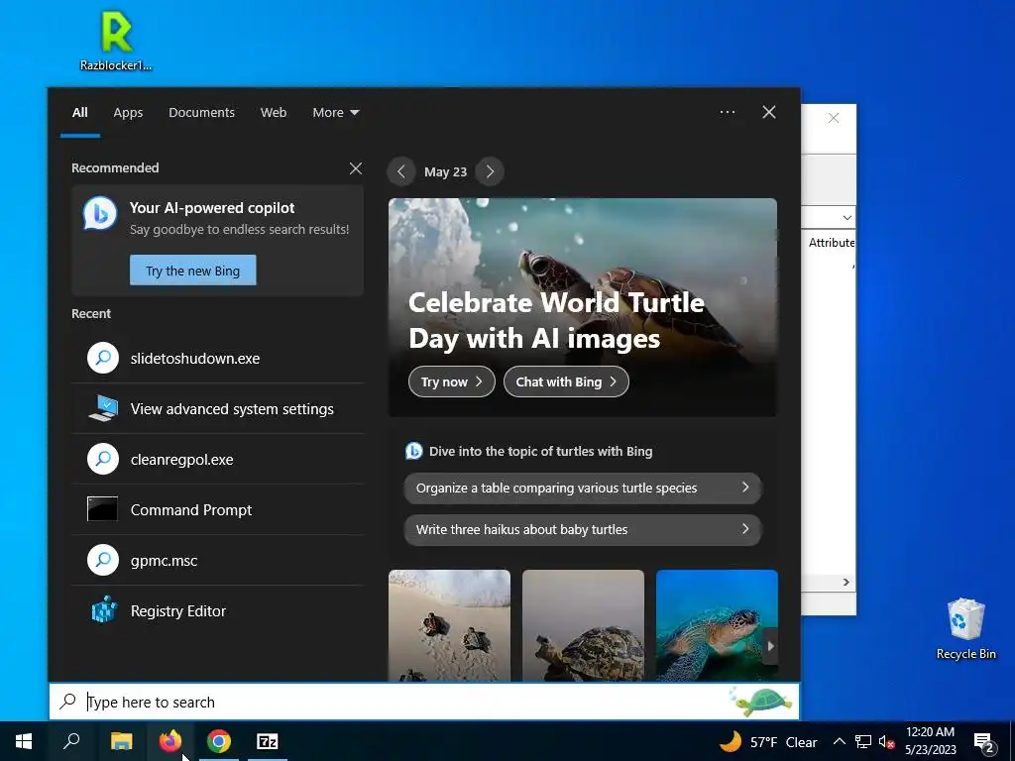Click the 57°F Clear weather text
This screenshot has width=1015, height=761.
coord(783,742)
